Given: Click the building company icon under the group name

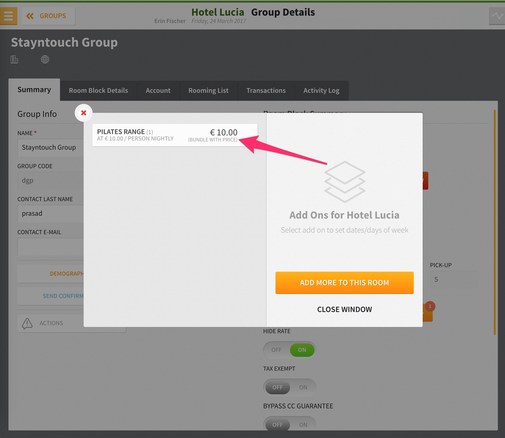Looking at the screenshot, I should point(14,59).
